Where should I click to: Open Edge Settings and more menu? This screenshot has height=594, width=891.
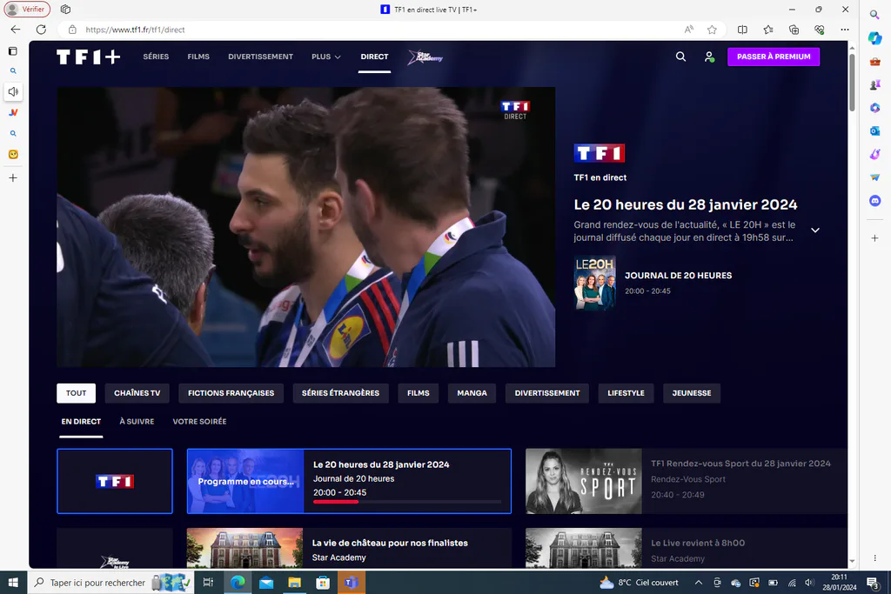tap(845, 30)
